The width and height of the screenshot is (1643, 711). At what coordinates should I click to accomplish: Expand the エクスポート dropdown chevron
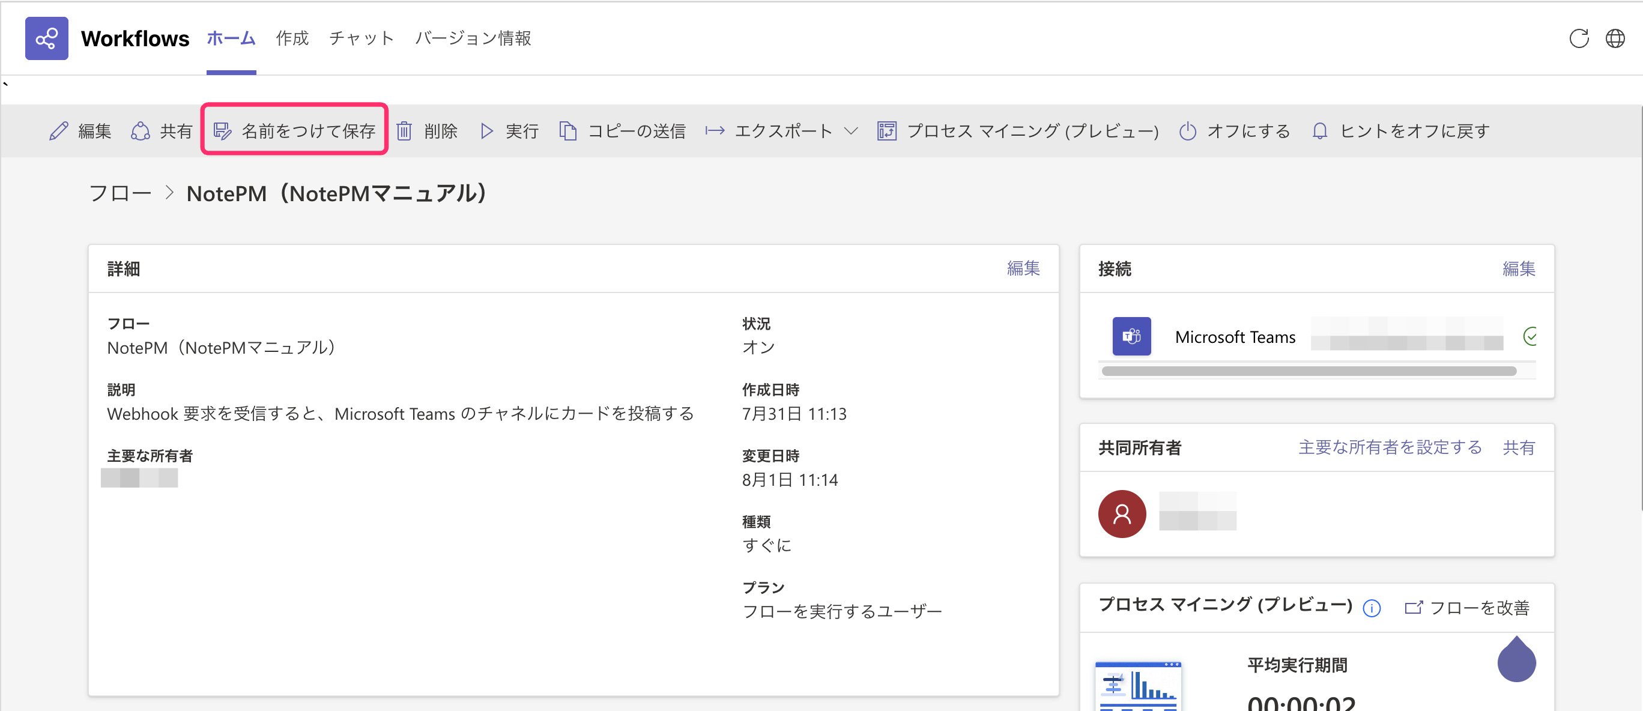click(851, 132)
